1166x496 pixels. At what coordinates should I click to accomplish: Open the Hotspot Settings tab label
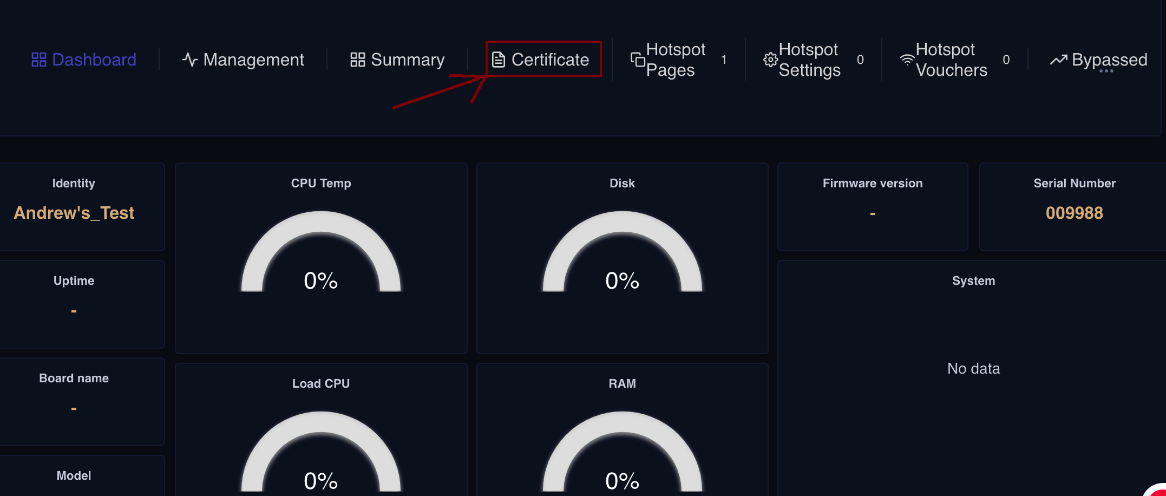[x=809, y=60]
